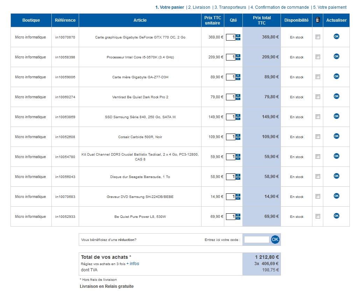
Task: Click OK update icon for Gigabyte GA-Z77-D3H row
Action: tap(336, 76)
